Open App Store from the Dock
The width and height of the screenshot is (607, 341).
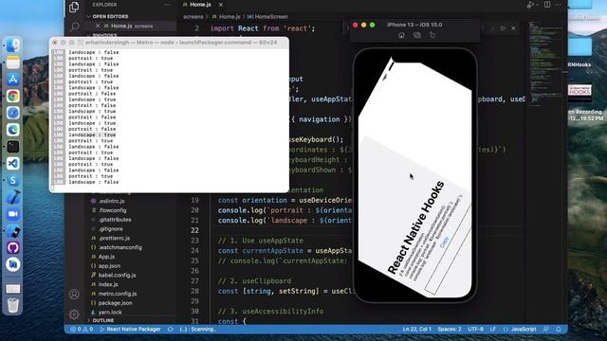point(12,80)
